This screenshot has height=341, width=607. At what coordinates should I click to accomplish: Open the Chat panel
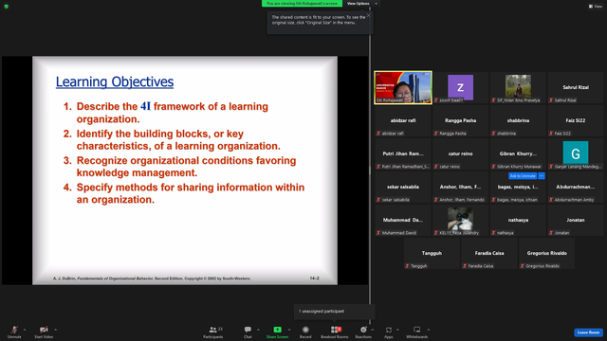point(248,332)
